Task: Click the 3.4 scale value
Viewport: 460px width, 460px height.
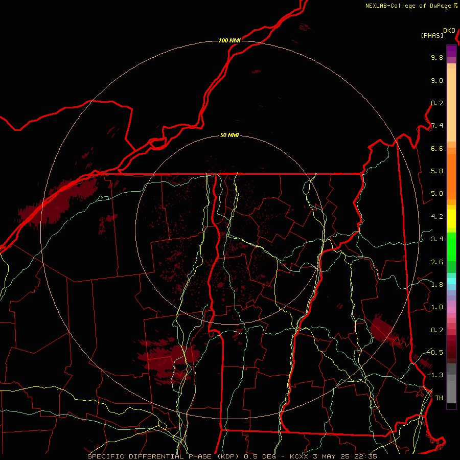Action: [x=437, y=239]
